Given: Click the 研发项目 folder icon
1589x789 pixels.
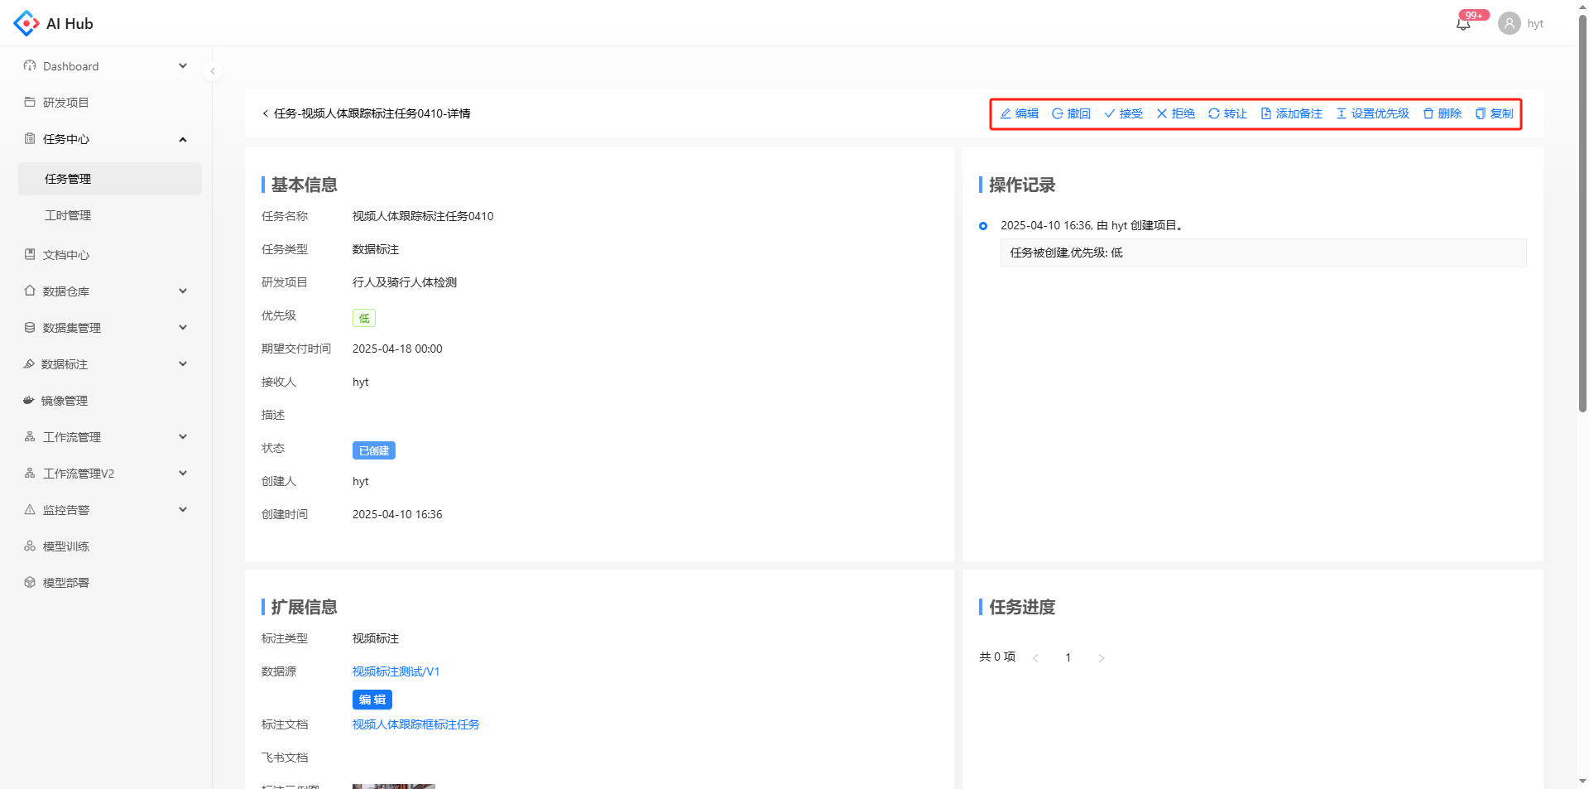Looking at the screenshot, I should (30, 102).
